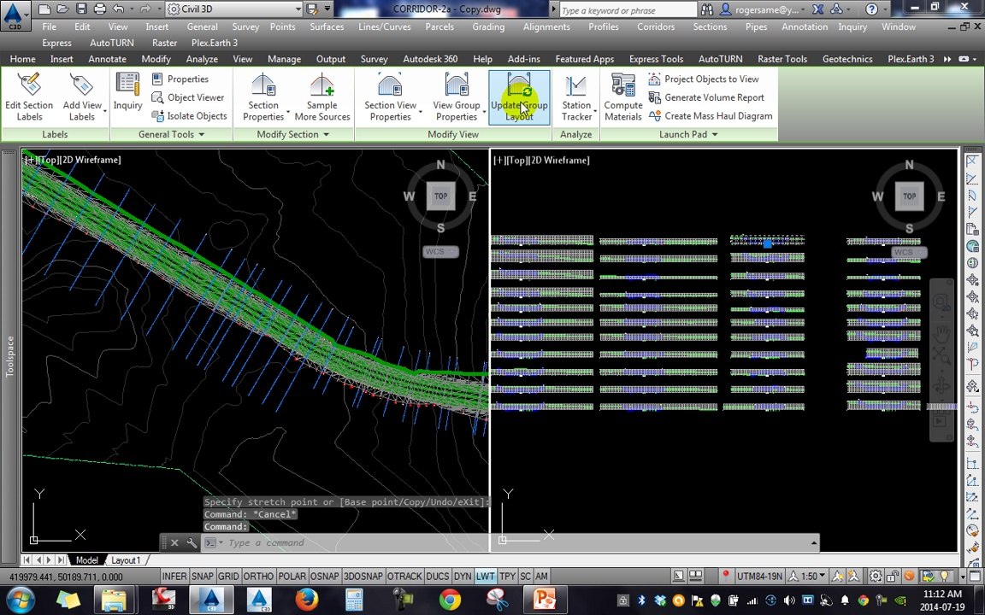The height and width of the screenshot is (615, 985).
Task: Open Section Properties
Action: click(x=263, y=97)
